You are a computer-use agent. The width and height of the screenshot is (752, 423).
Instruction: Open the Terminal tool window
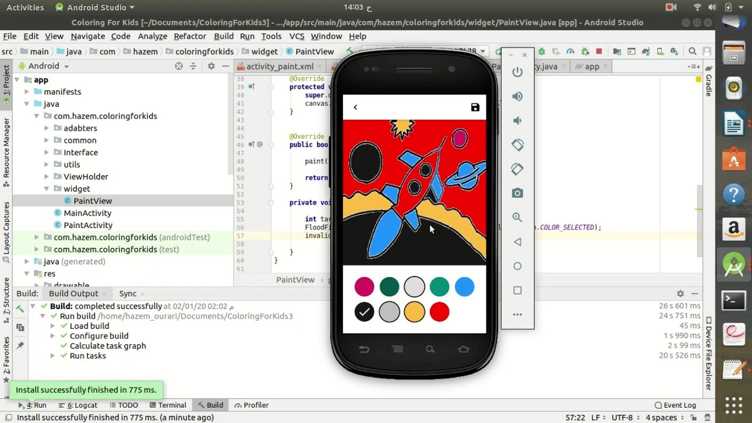[167, 405]
